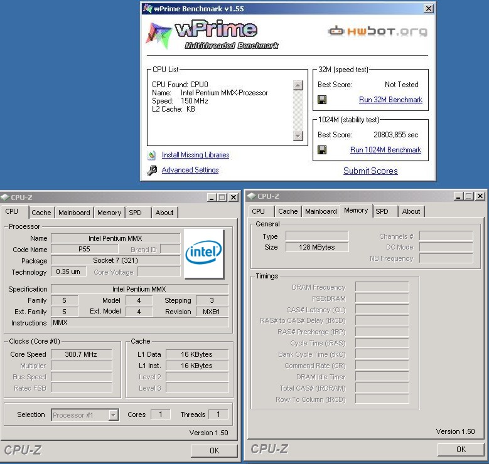The image size is (489, 464).
Task: Click OK in the left CPU-Z window
Action: pyautogui.click(x=214, y=451)
